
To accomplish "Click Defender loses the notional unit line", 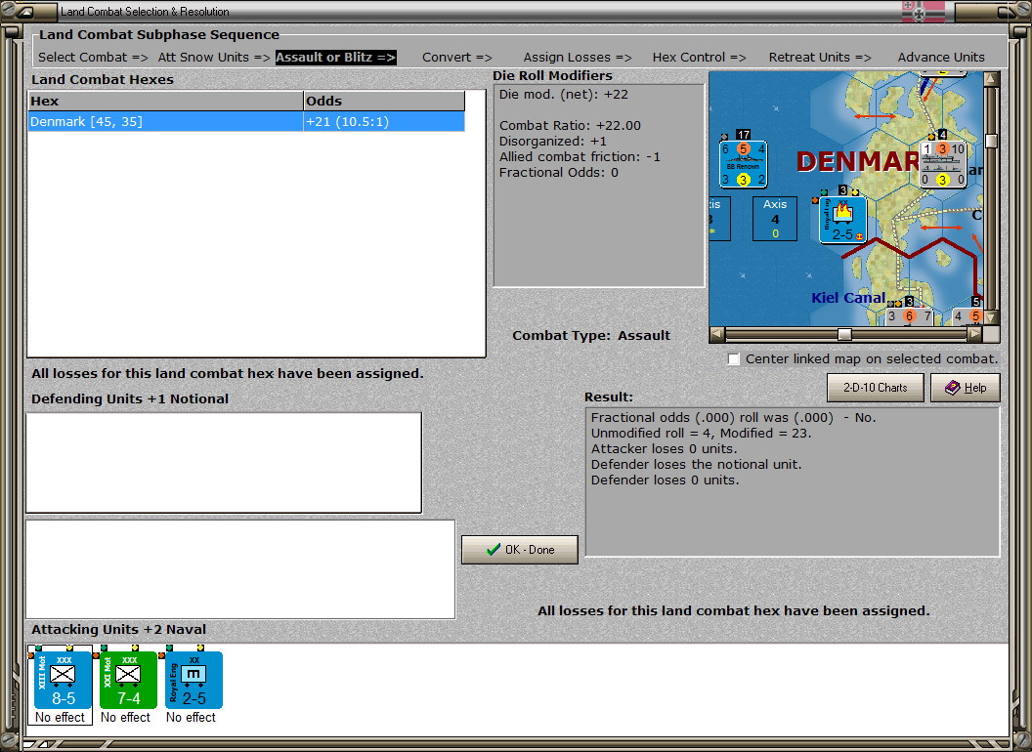I will click(x=697, y=465).
